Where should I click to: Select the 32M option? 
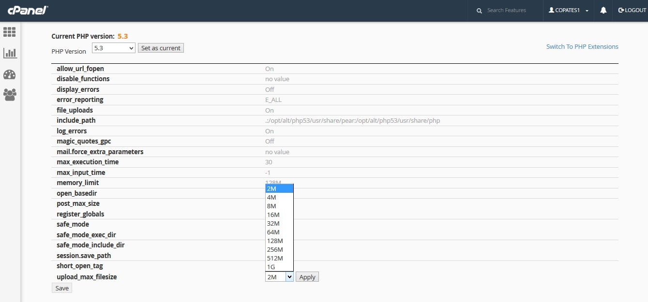(x=279, y=223)
